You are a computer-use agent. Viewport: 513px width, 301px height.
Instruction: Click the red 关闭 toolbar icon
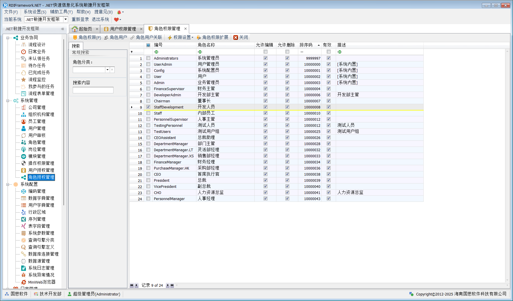click(x=236, y=38)
